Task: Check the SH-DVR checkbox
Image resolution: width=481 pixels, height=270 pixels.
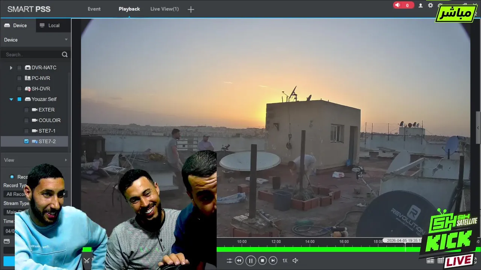Action: pyautogui.click(x=20, y=88)
